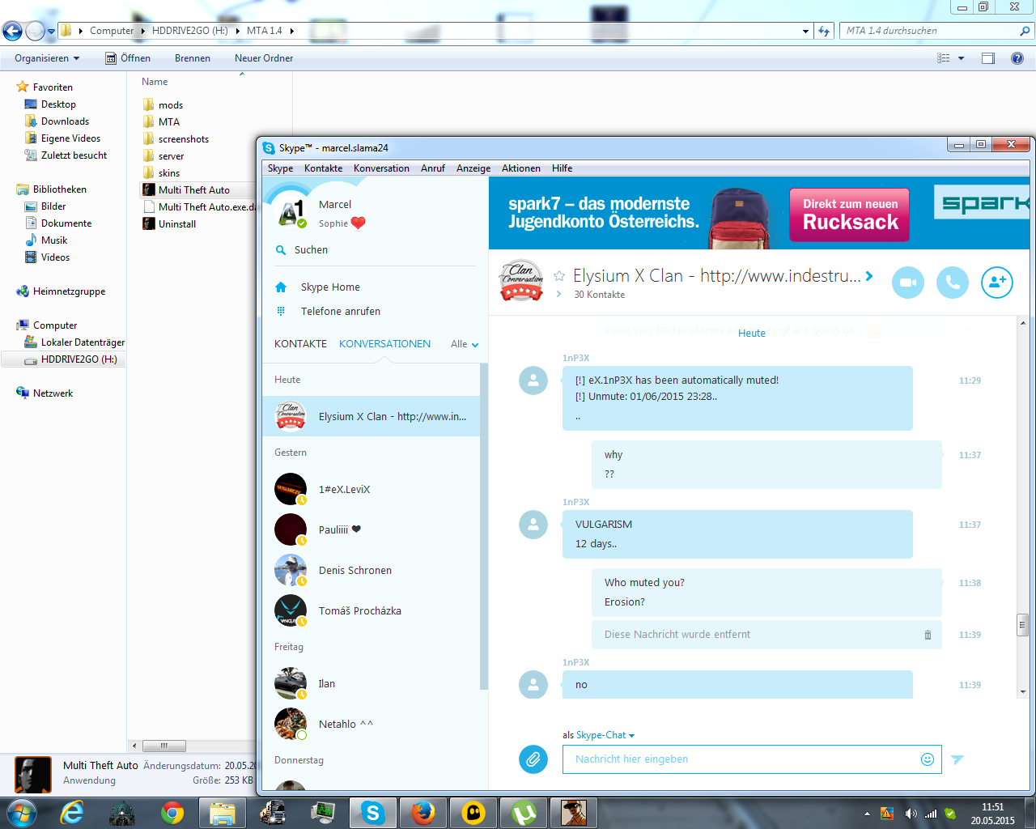1036x829 pixels.
Task: Click the dial pad icon for Telefone anrufen
Action: coord(281,311)
